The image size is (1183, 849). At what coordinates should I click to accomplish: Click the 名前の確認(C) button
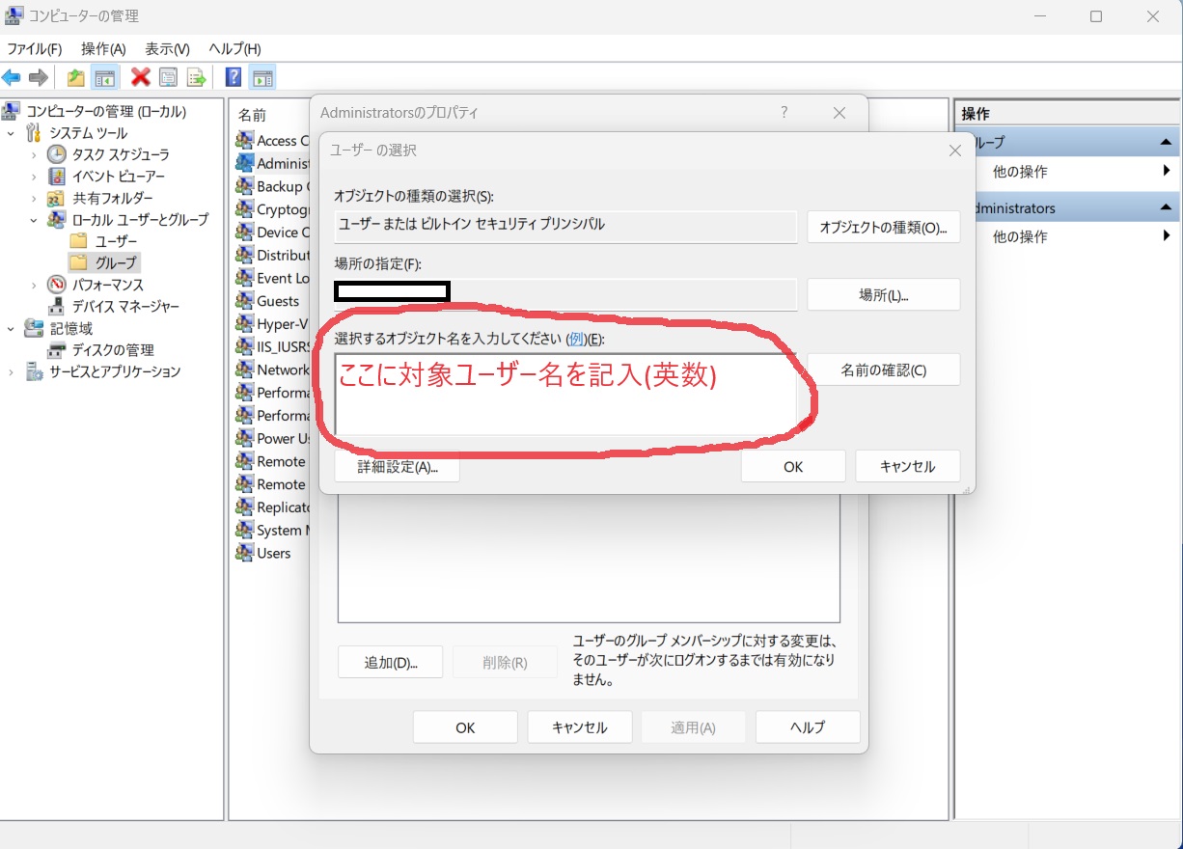[883, 370]
